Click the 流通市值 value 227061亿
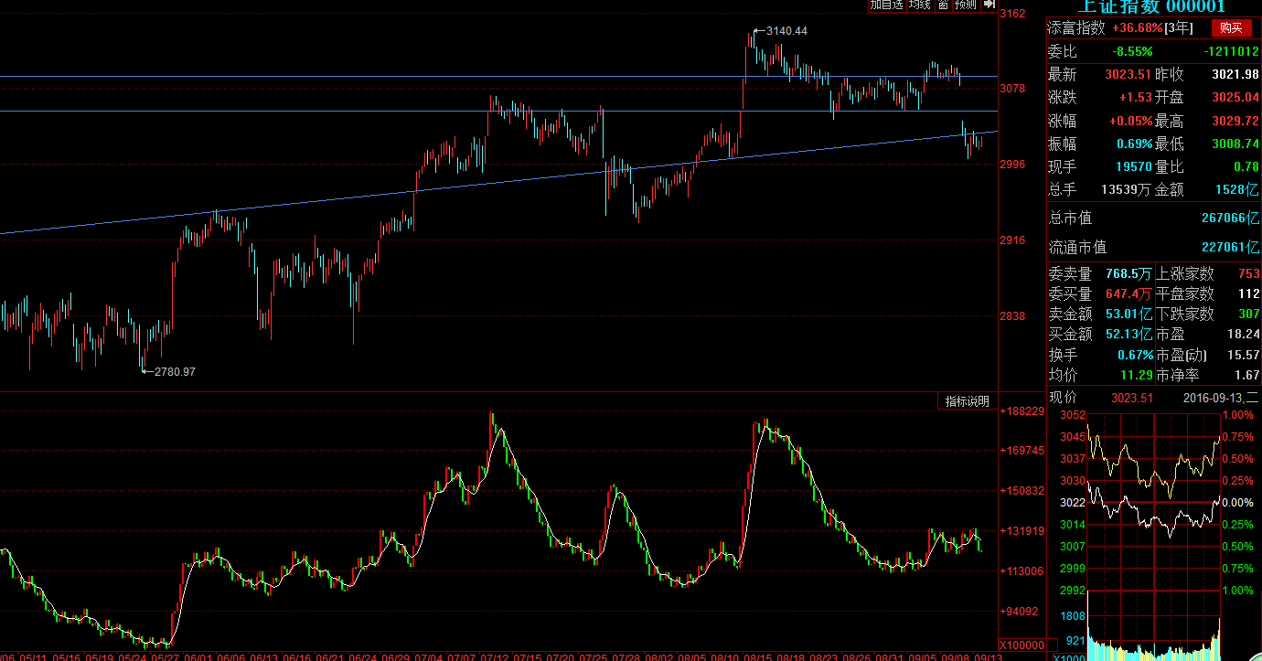 1231,247
